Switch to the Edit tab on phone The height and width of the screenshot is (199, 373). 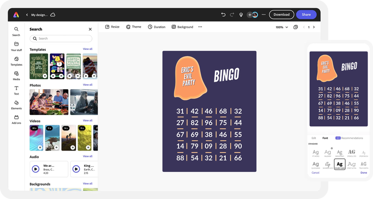click(314, 138)
